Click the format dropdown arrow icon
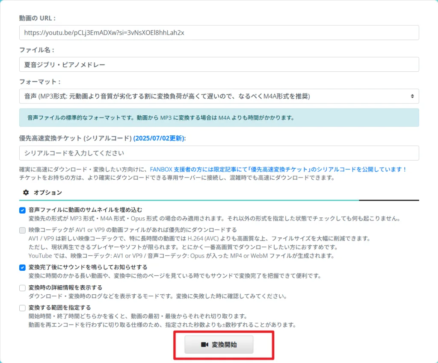The height and width of the screenshot is (363, 438). click(x=412, y=96)
